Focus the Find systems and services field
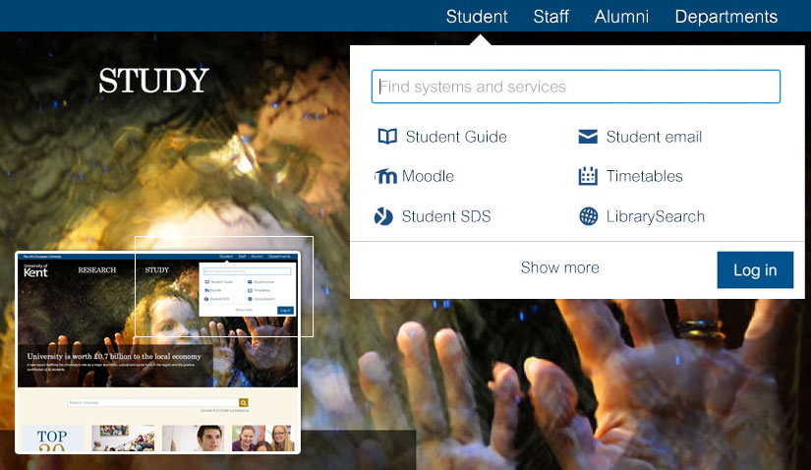 (x=576, y=87)
